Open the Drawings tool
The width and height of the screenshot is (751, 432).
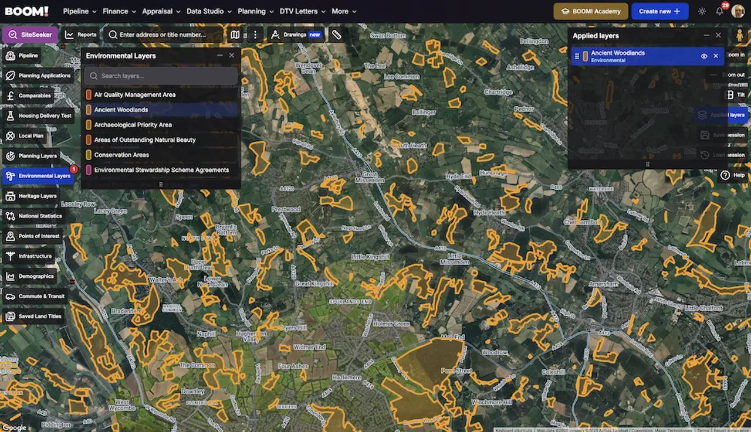[x=296, y=35]
